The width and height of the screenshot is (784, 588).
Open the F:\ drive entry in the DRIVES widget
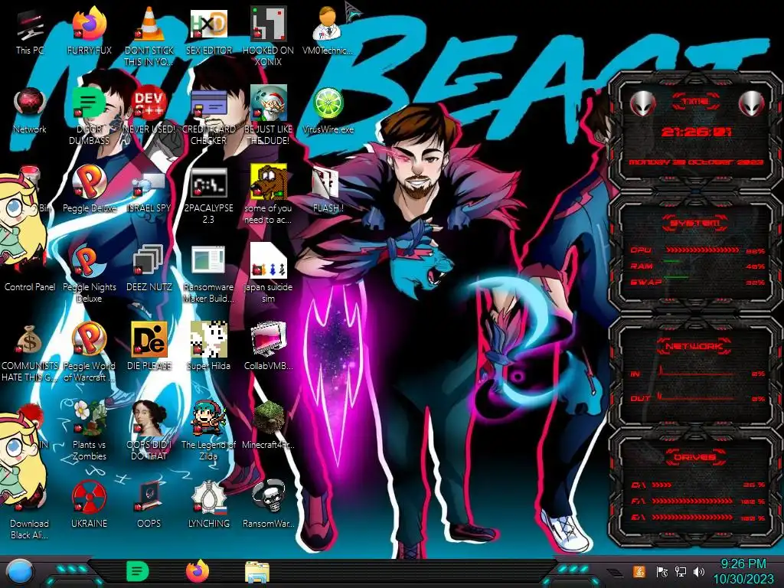click(x=697, y=501)
